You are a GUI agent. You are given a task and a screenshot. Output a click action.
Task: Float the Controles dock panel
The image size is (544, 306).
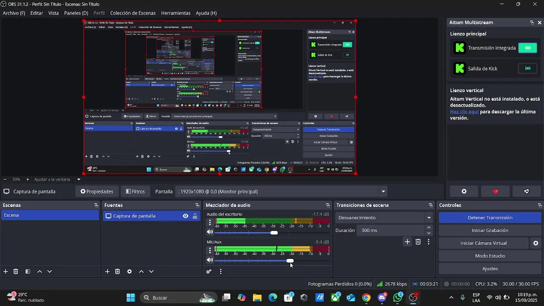[540, 205]
